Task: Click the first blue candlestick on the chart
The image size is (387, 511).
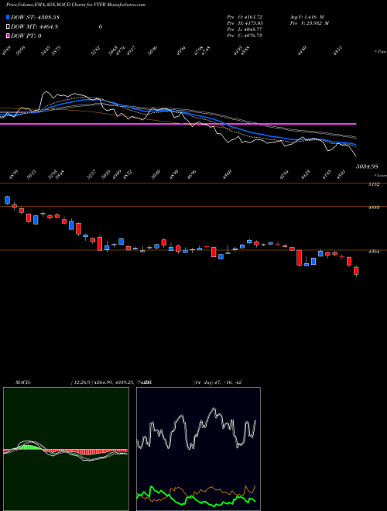Action: [x=7, y=200]
